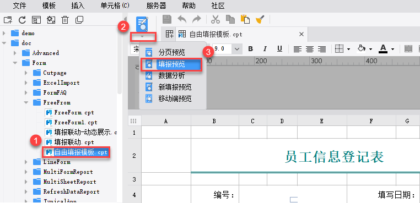Expand the Cutpage folder arrow
The width and height of the screenshot is (420, 203).
pyautogui.click(x=26, y=73)
